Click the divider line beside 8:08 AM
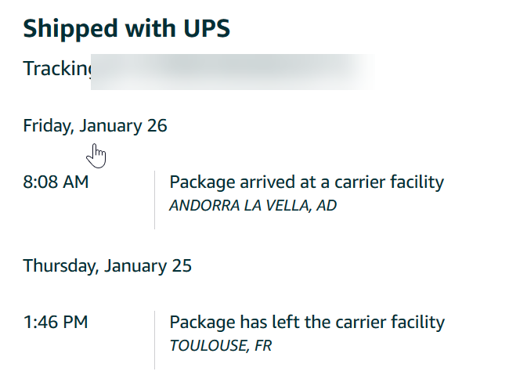 tap(154, 200)
